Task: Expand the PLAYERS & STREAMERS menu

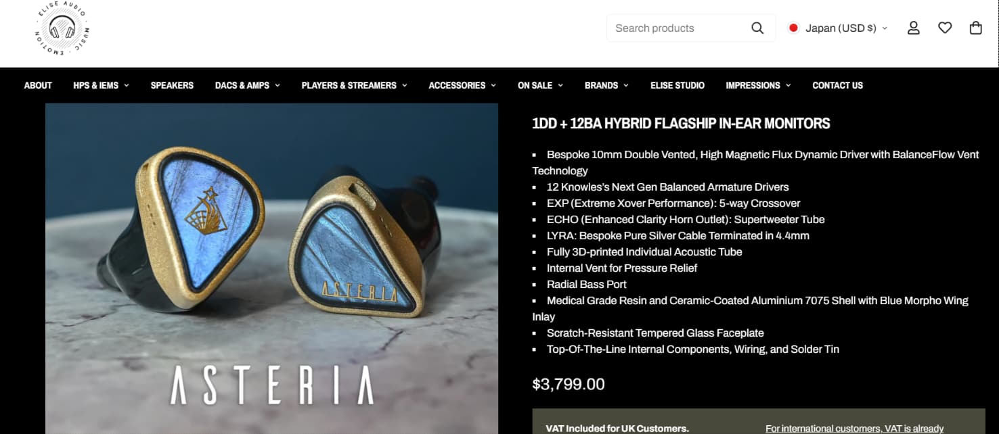Action: 354,85
